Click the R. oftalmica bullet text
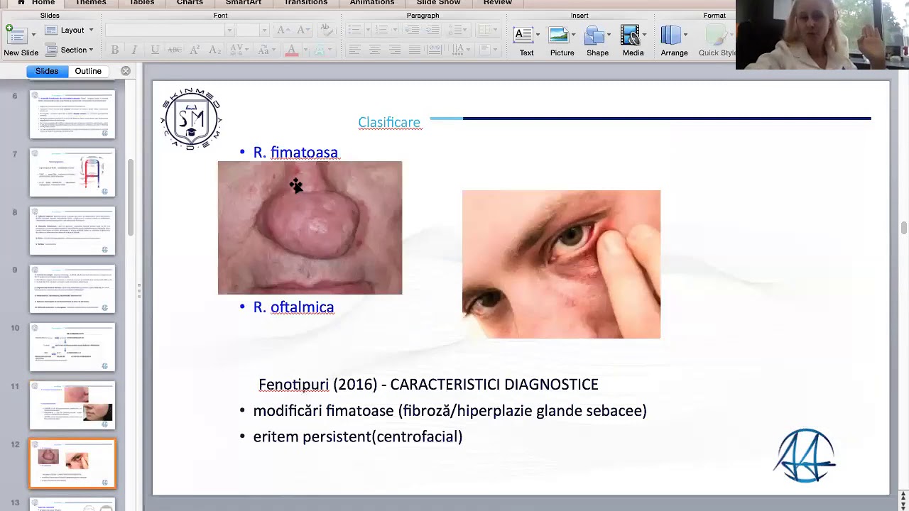909x511 pixels. pos(293,307)
